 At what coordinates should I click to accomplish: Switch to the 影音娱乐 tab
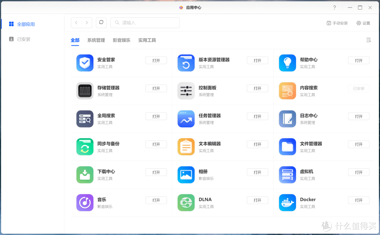coord(121,40)
